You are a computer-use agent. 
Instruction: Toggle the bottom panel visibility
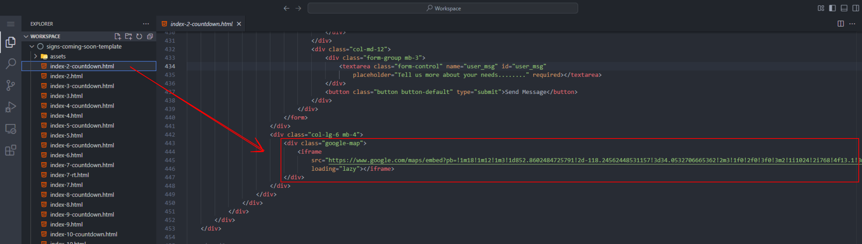tap(844, 8)
